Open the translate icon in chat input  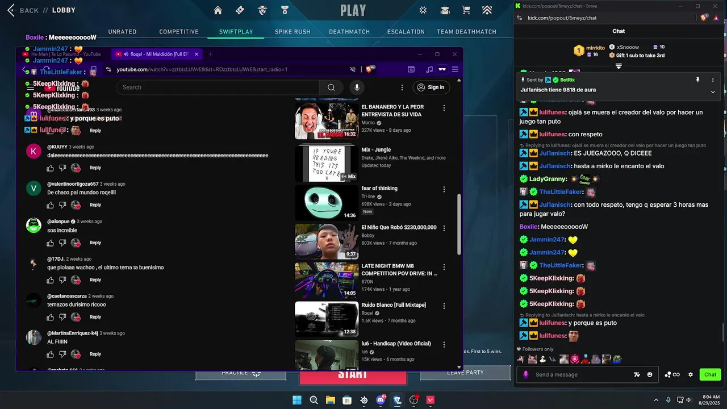(x=637, y=374)
